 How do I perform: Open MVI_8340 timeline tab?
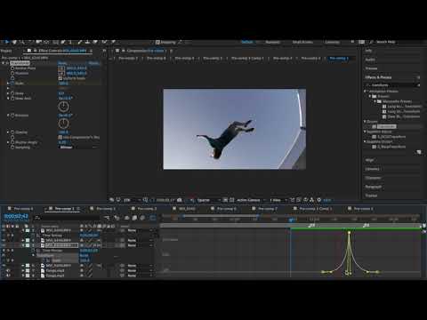(x=187, y=209)
